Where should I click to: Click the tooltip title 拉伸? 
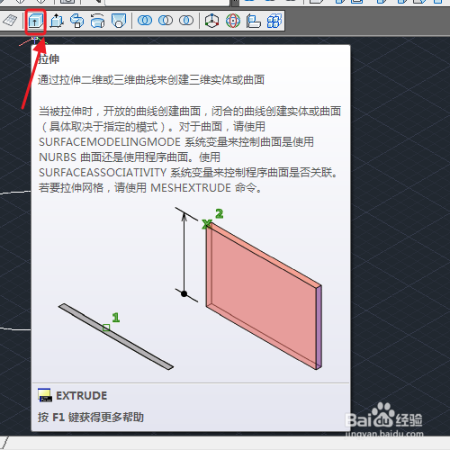(x=49, y=59)
